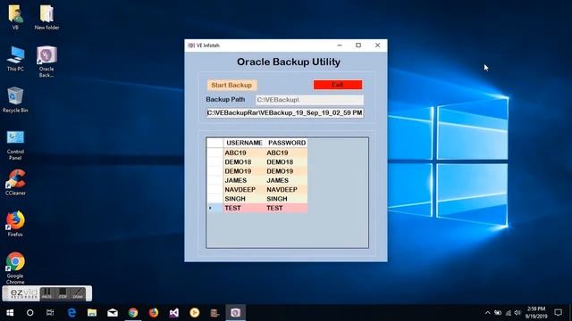Close the VE Infotech window
The width and height of the screenshot is (572, 321).
377,45
